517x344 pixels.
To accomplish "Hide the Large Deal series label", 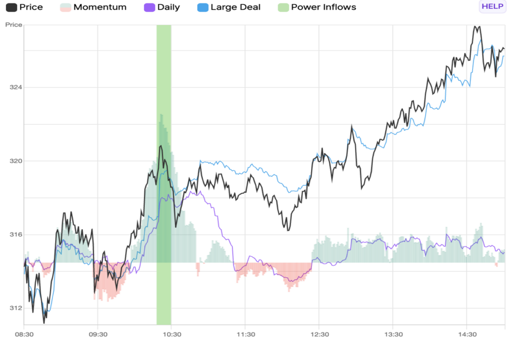I will tap(235, 7).
